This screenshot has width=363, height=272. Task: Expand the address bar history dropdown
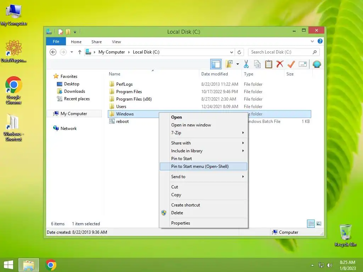coord(231,52)
